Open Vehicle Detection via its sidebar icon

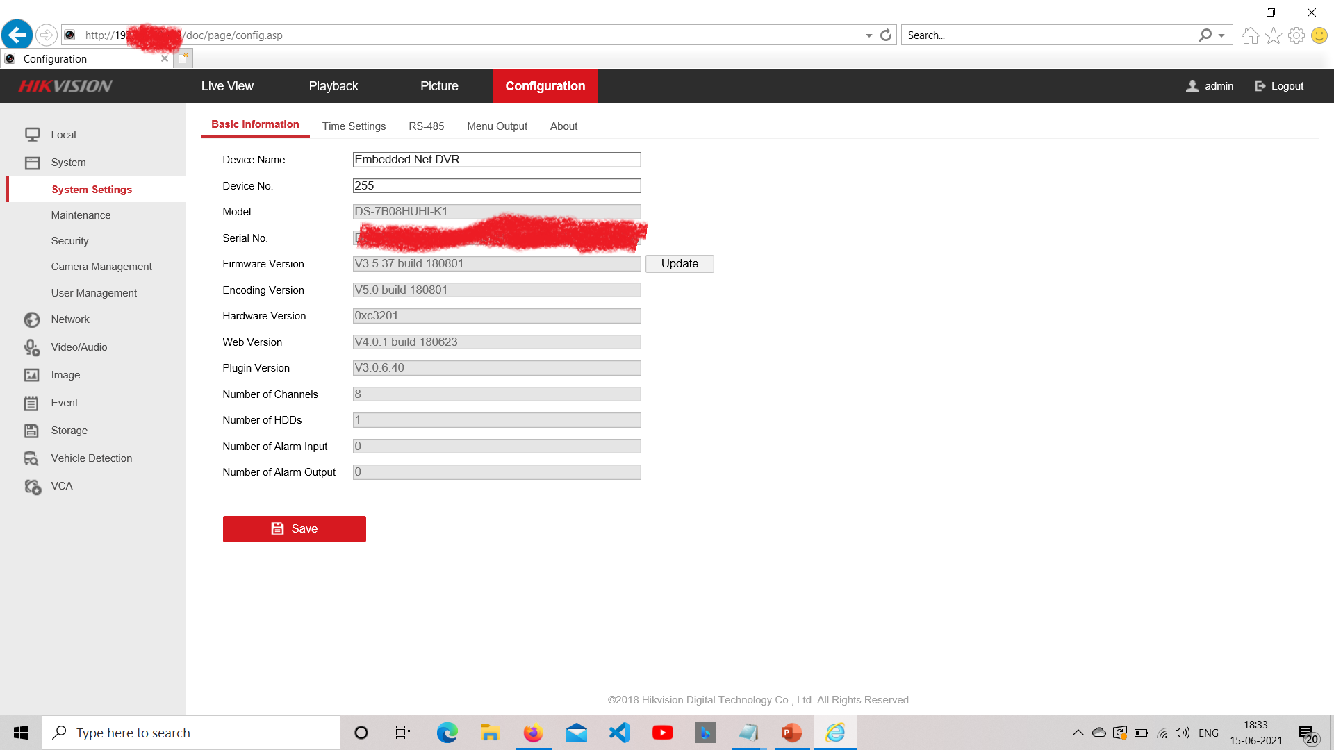click(32, 458)
